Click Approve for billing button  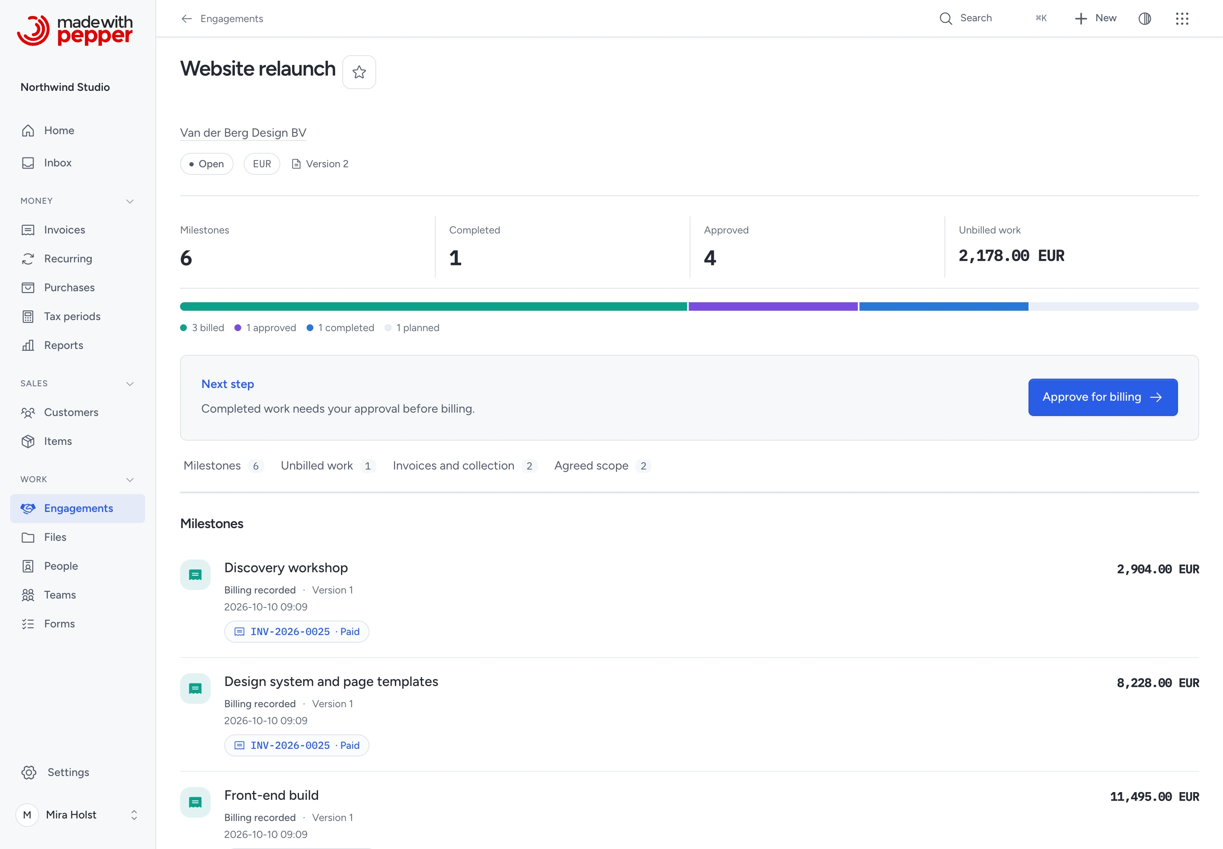click(1103, 397)
